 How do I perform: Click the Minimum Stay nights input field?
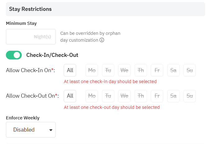tap(30, 37)
